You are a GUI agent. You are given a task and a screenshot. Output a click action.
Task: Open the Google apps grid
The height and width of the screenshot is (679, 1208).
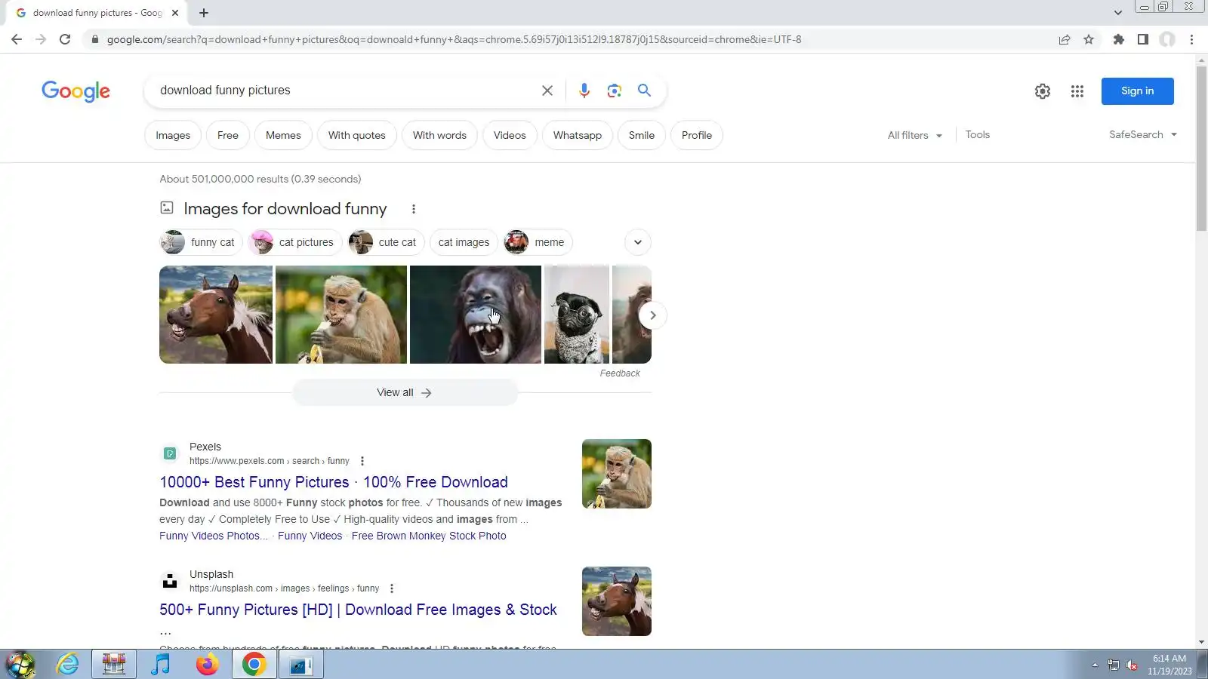click(x=1077, y=91)
